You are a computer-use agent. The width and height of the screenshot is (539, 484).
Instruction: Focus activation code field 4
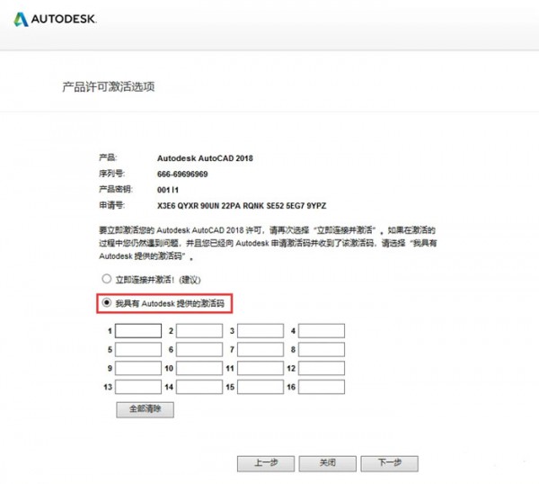coord(322,331)
